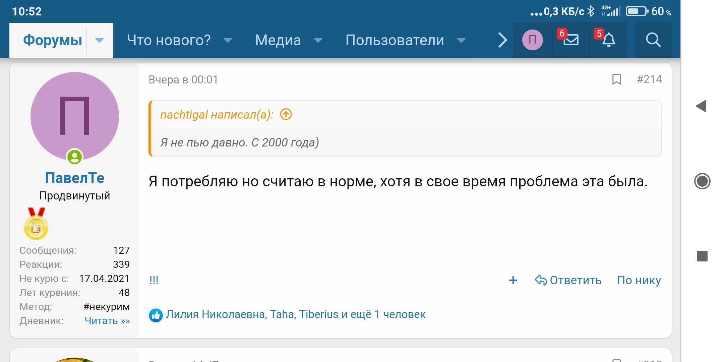
Task: Click the thumbs-up reactions icon
Action: pyautogui.click(x=156, y=315)
